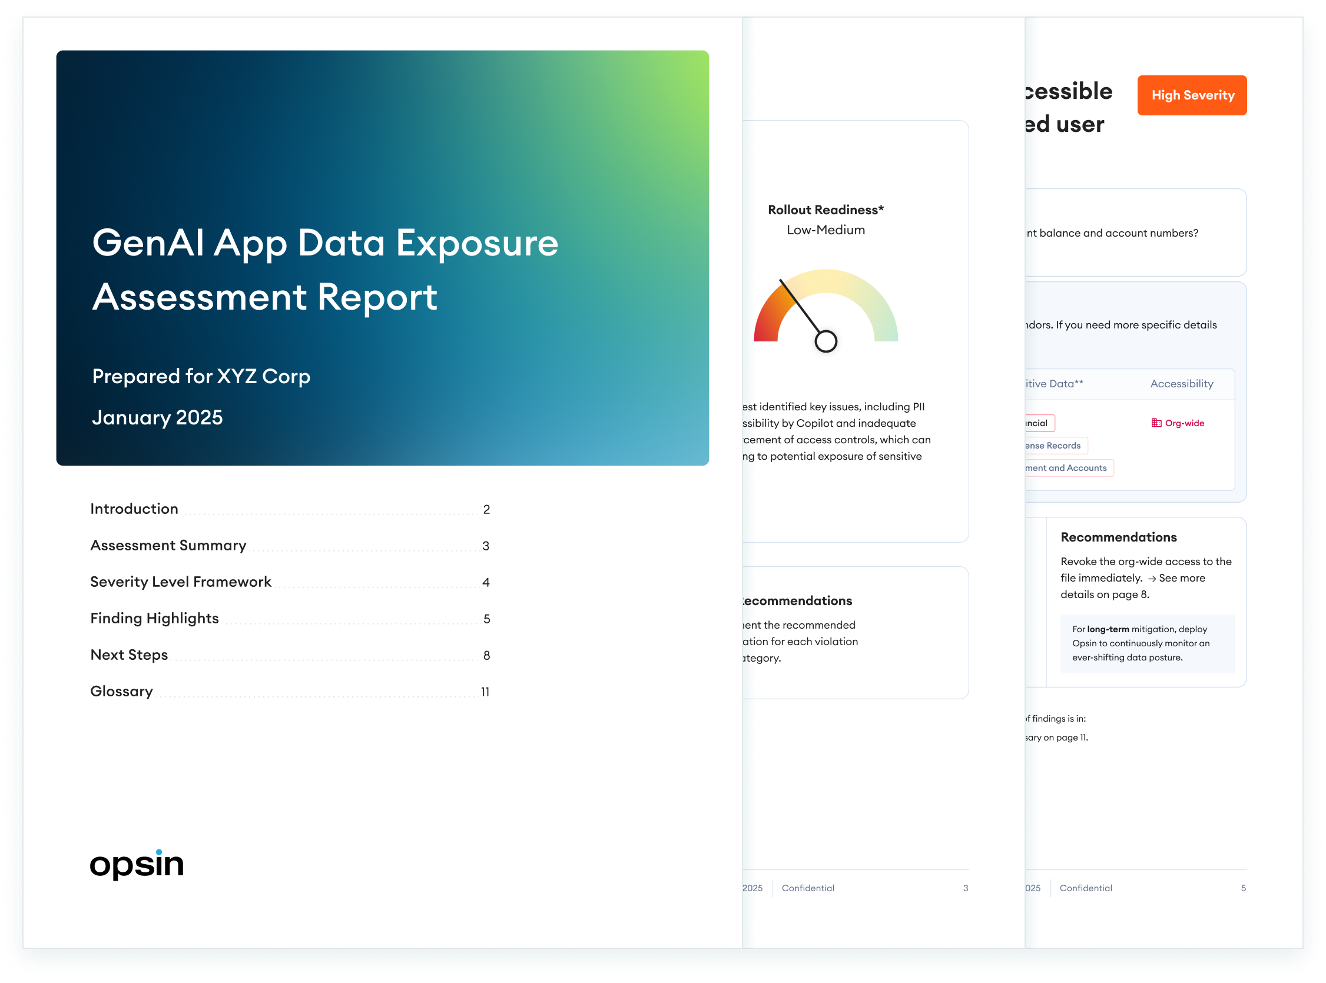Click the cover gradient banner
Screen dimensions: 1326x983
coord(383,258)
